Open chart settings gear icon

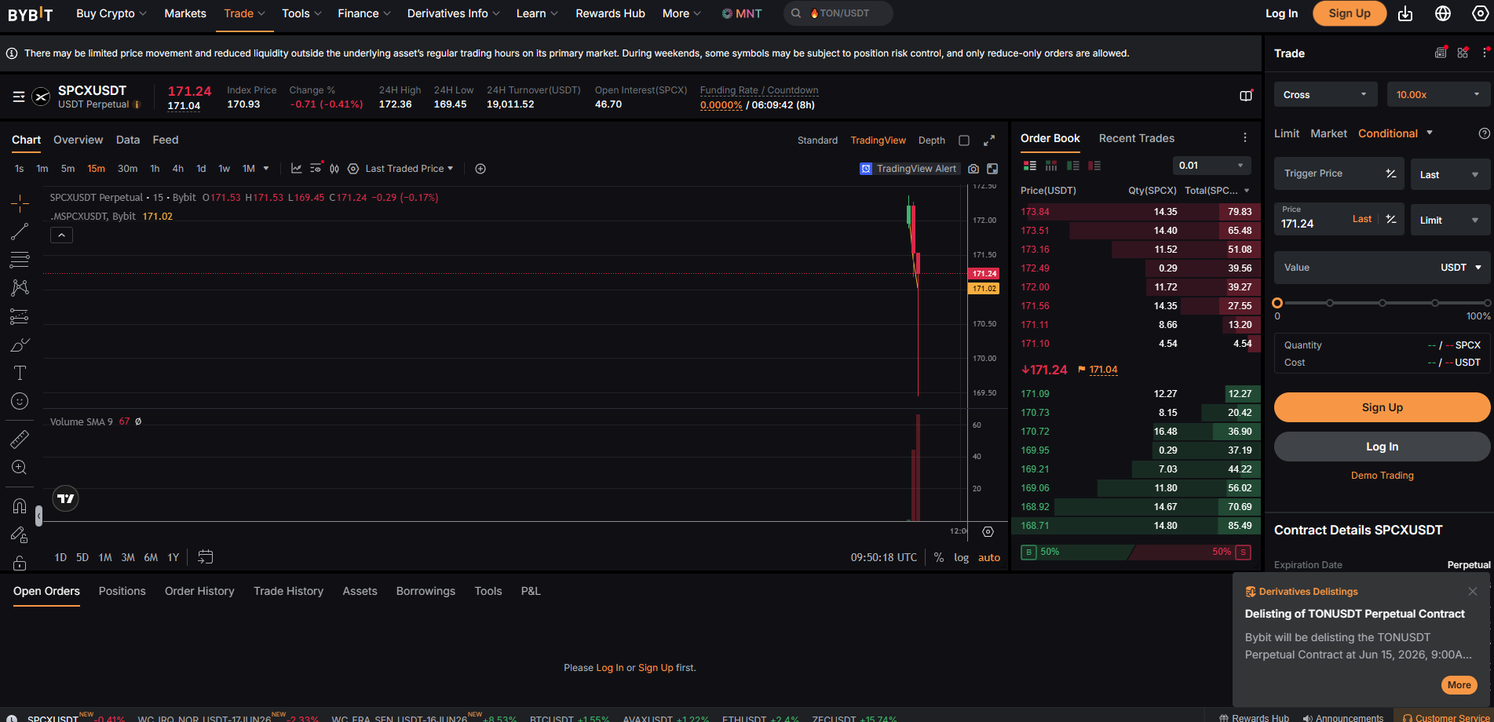[x=353, y=169]
